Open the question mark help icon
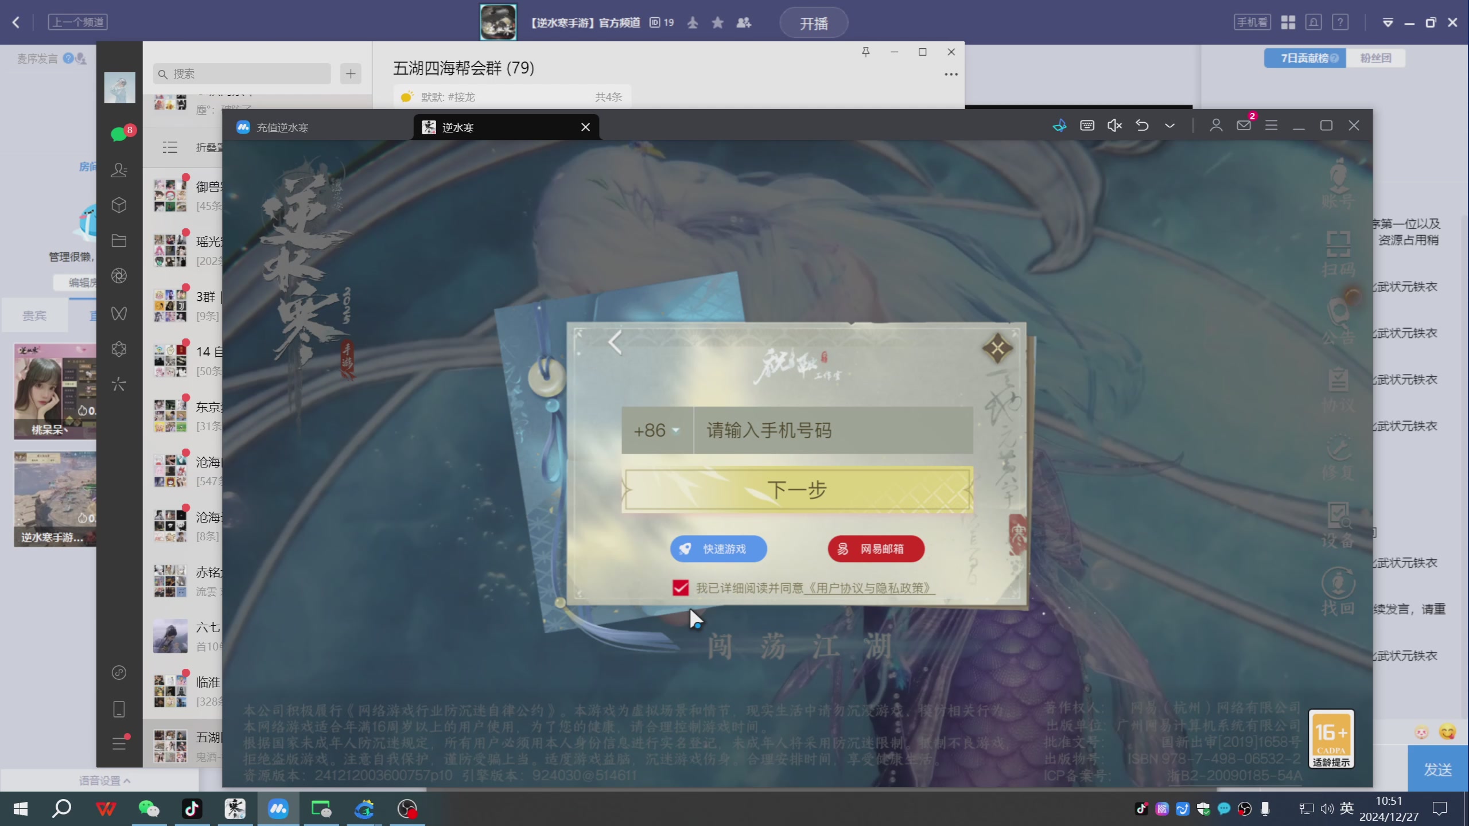This screenshot has height=826, width=1469. pyautogui.click(x=1340, y=22)
